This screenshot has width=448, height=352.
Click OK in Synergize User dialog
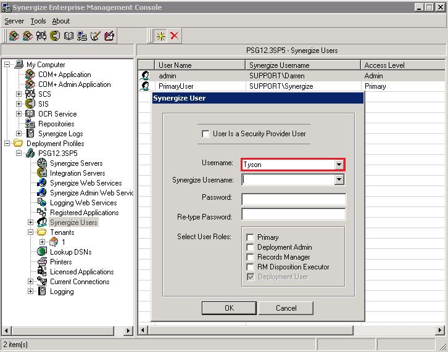(229, 308)
